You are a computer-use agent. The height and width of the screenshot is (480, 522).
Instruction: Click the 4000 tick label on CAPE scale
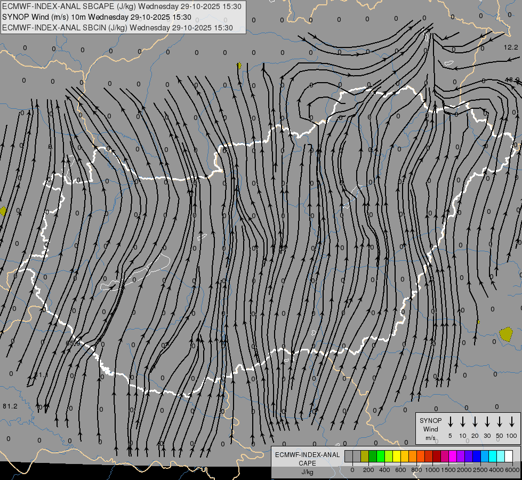tap(496, 470)
